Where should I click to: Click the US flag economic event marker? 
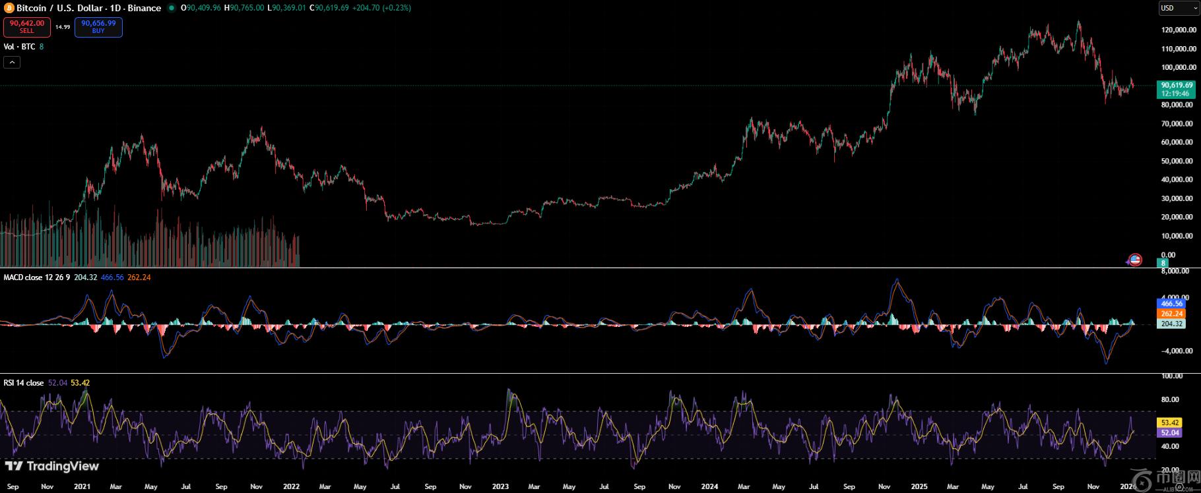(x=1135, y=260)
